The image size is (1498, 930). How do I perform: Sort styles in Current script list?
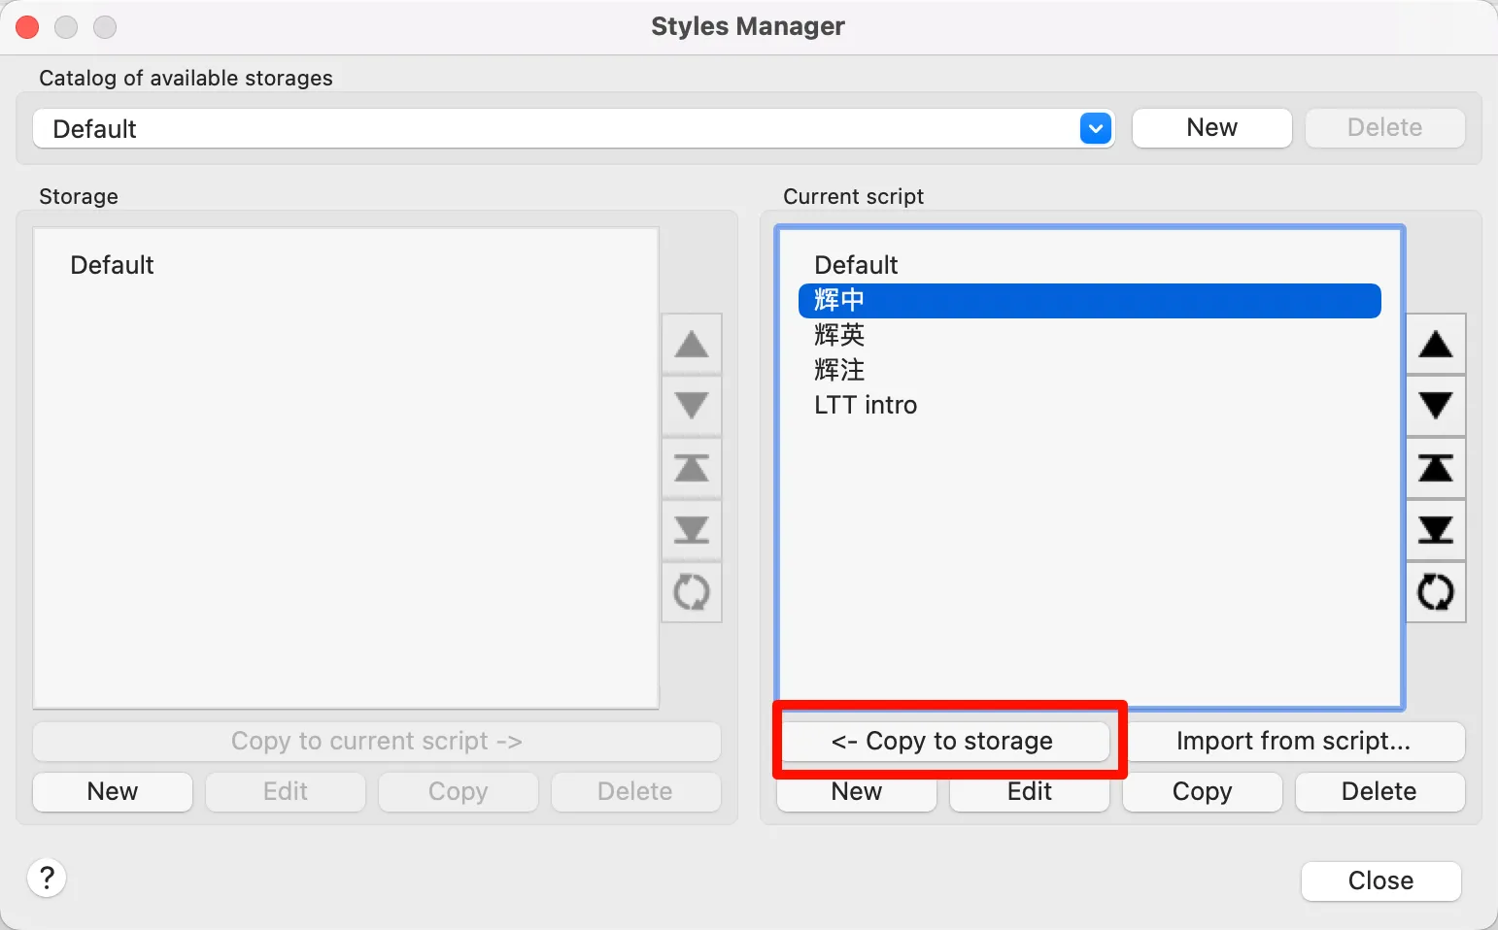click(x=1435, y=591)
